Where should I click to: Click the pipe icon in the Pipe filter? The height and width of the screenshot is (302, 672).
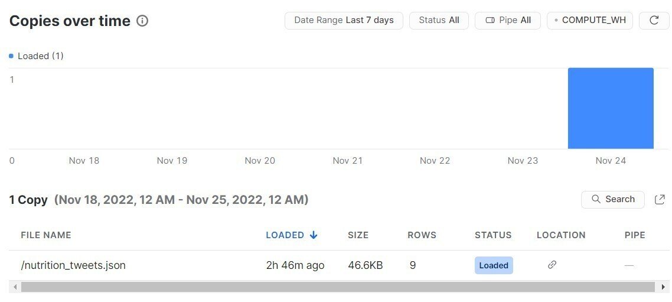click(490, 20)
